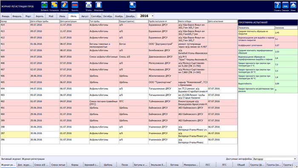
Task: Click the Меню home icon
Action: click(293, 5)
